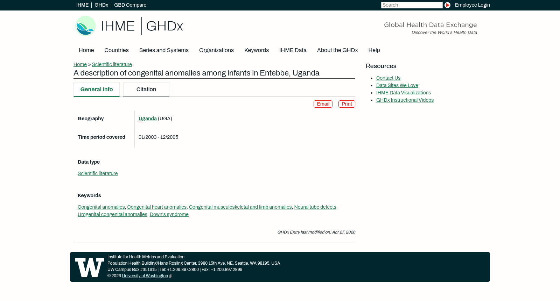The image size is (560, 301).
Task: Open IHME Data Visualizations link
Action: pos(404,93)
